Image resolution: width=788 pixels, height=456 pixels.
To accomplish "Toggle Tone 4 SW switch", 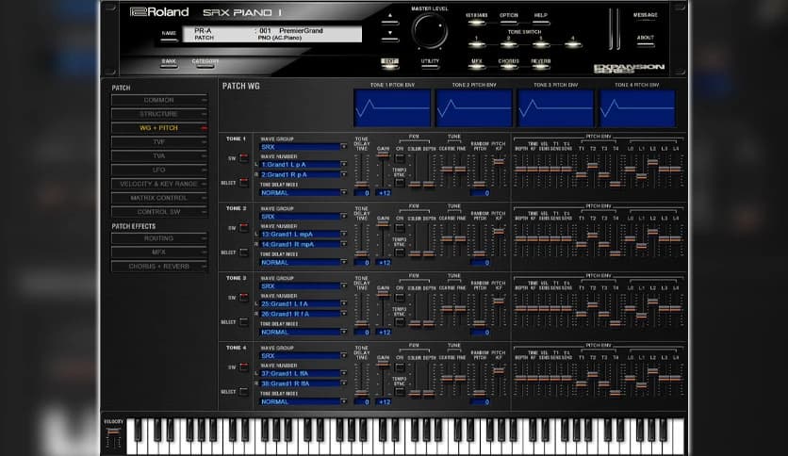I will pyautogui.click(x=244, y=367).
